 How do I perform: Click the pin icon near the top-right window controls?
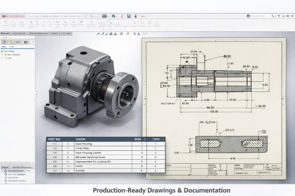point(279,16)
